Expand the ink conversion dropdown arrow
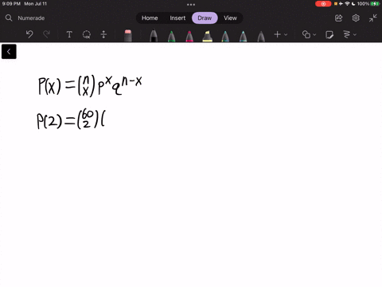 (x=355, y=34)
